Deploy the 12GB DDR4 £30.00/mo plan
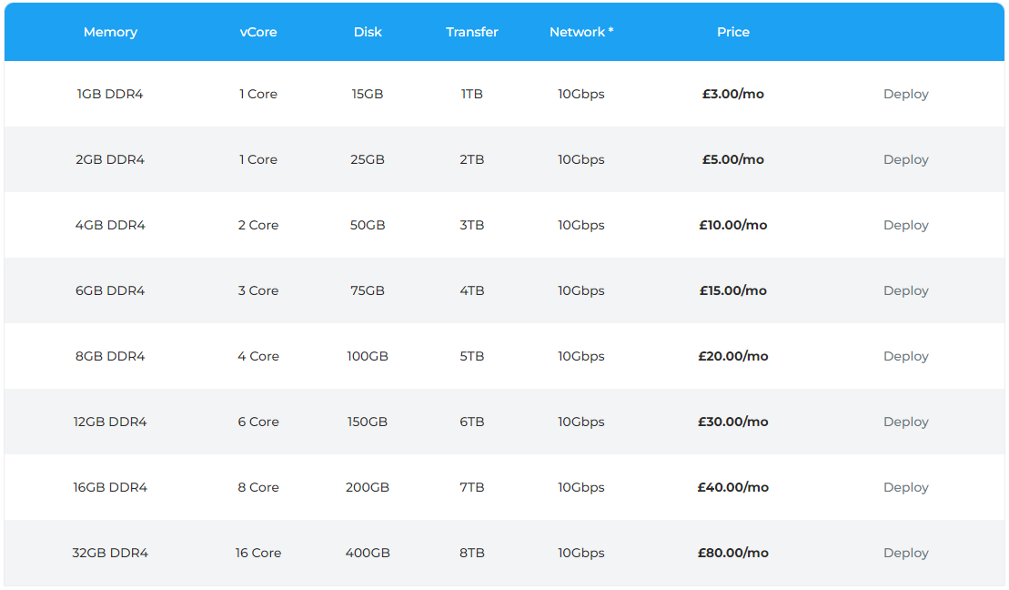 (x=905, y=422)
